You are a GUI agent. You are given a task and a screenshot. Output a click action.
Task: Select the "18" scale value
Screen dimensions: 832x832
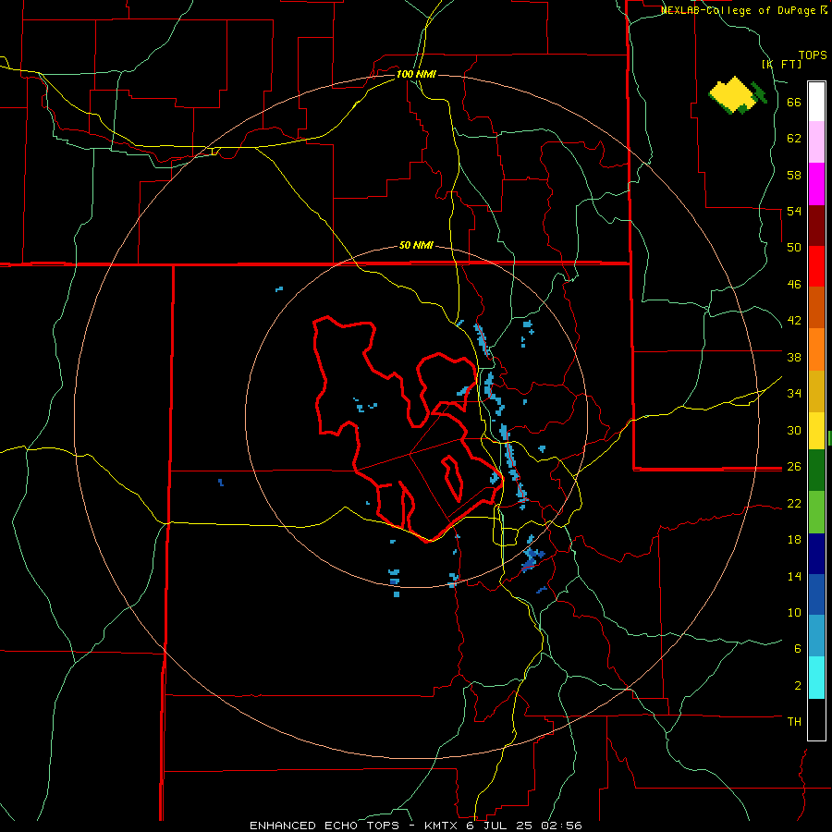[x=794, y=540]
